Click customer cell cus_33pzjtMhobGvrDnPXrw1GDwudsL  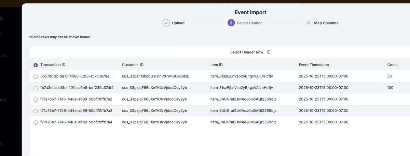pos(155,76)
